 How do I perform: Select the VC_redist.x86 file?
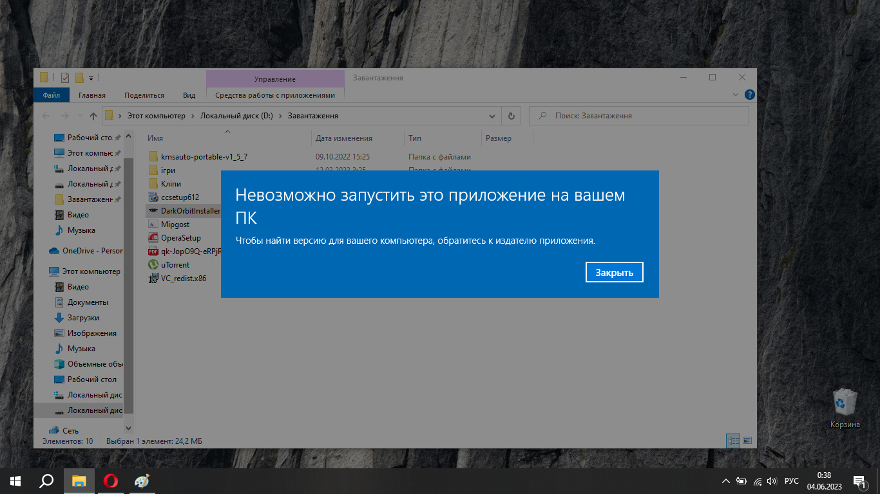click(183, 278)
